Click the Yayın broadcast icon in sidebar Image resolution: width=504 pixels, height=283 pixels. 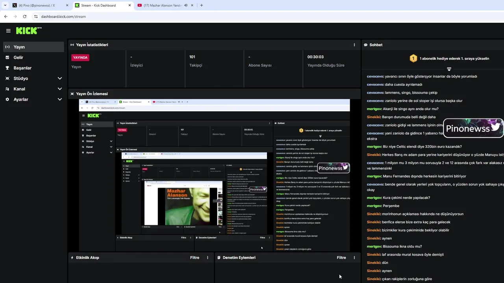pos(7,47)
